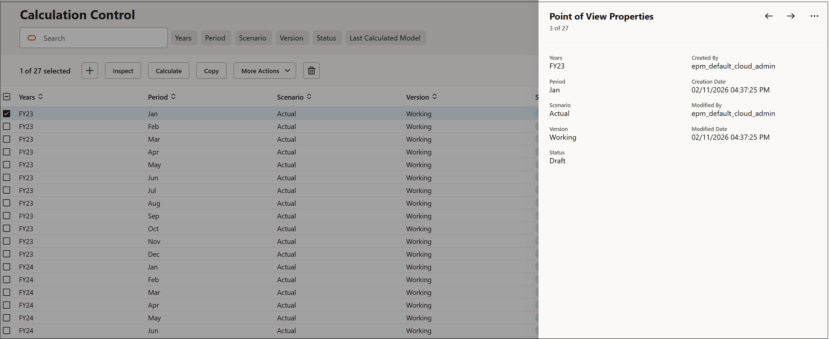Select the Last Calculated Model filter
829x339 pixels.
tap(385, 38)
